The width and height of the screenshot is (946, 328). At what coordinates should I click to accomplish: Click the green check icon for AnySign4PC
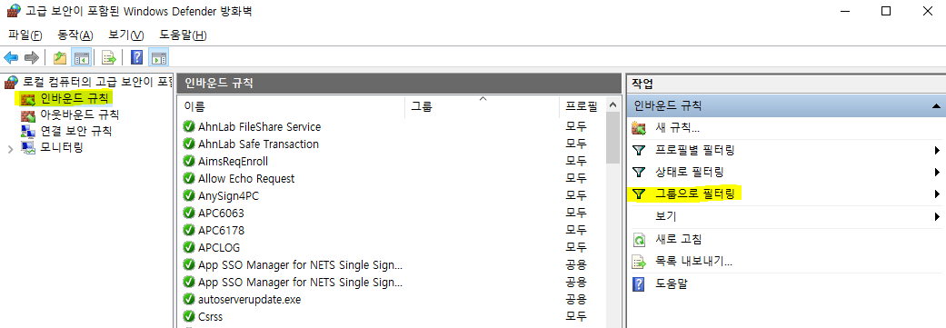pos(189,196)
